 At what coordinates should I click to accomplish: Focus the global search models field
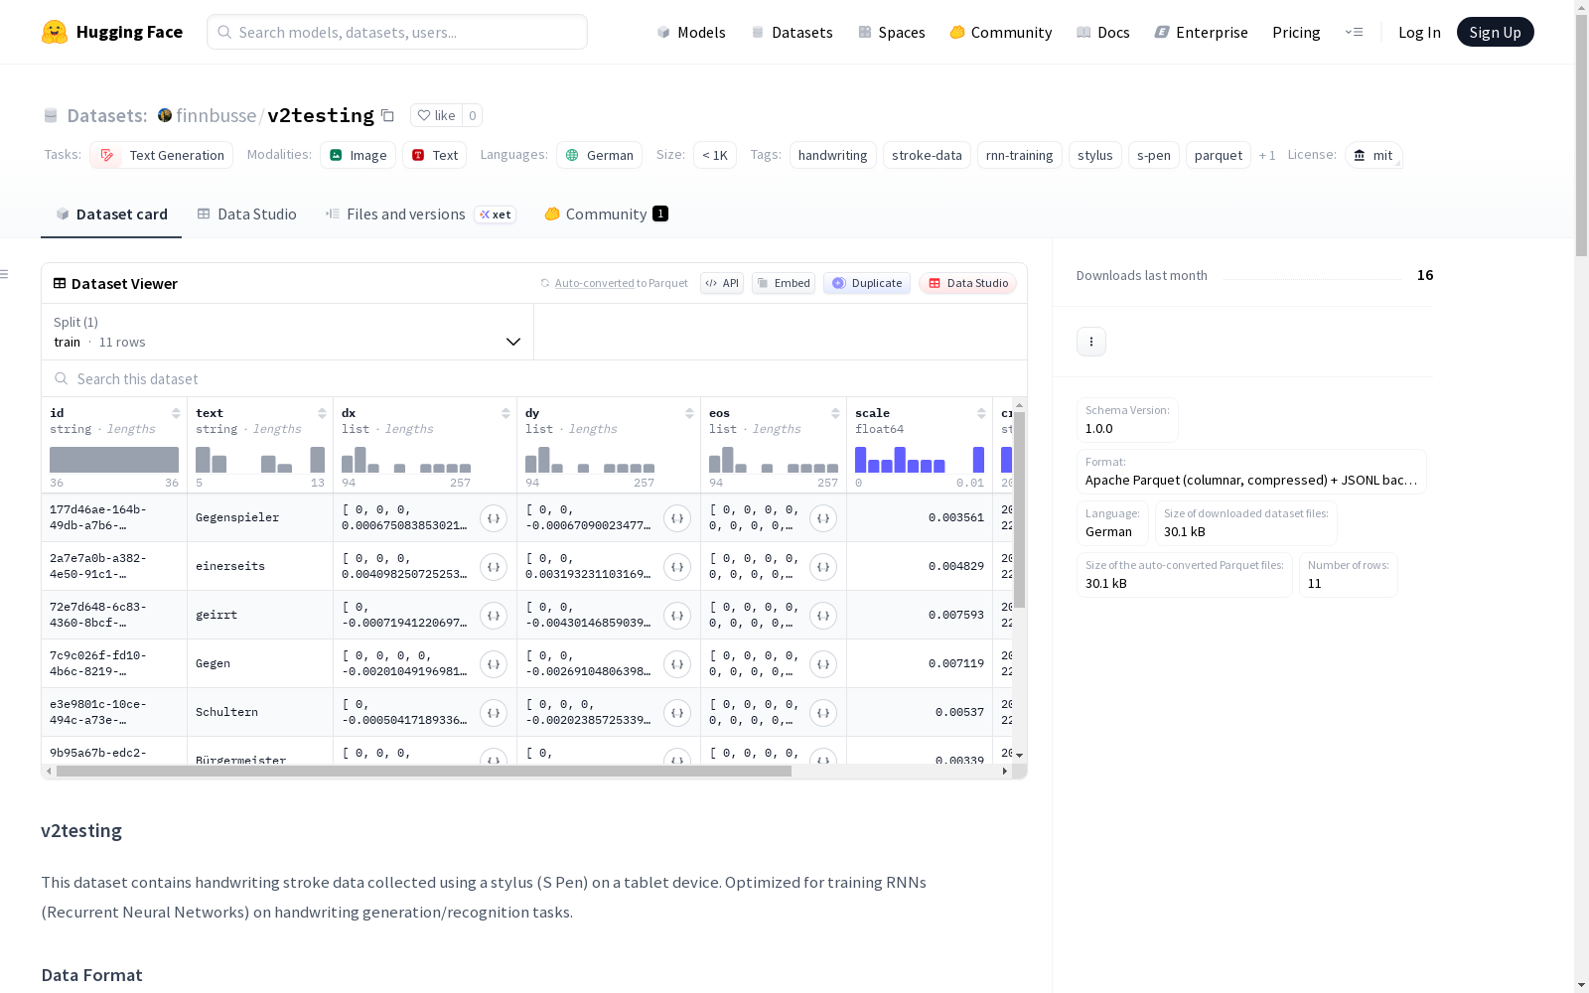397,32
